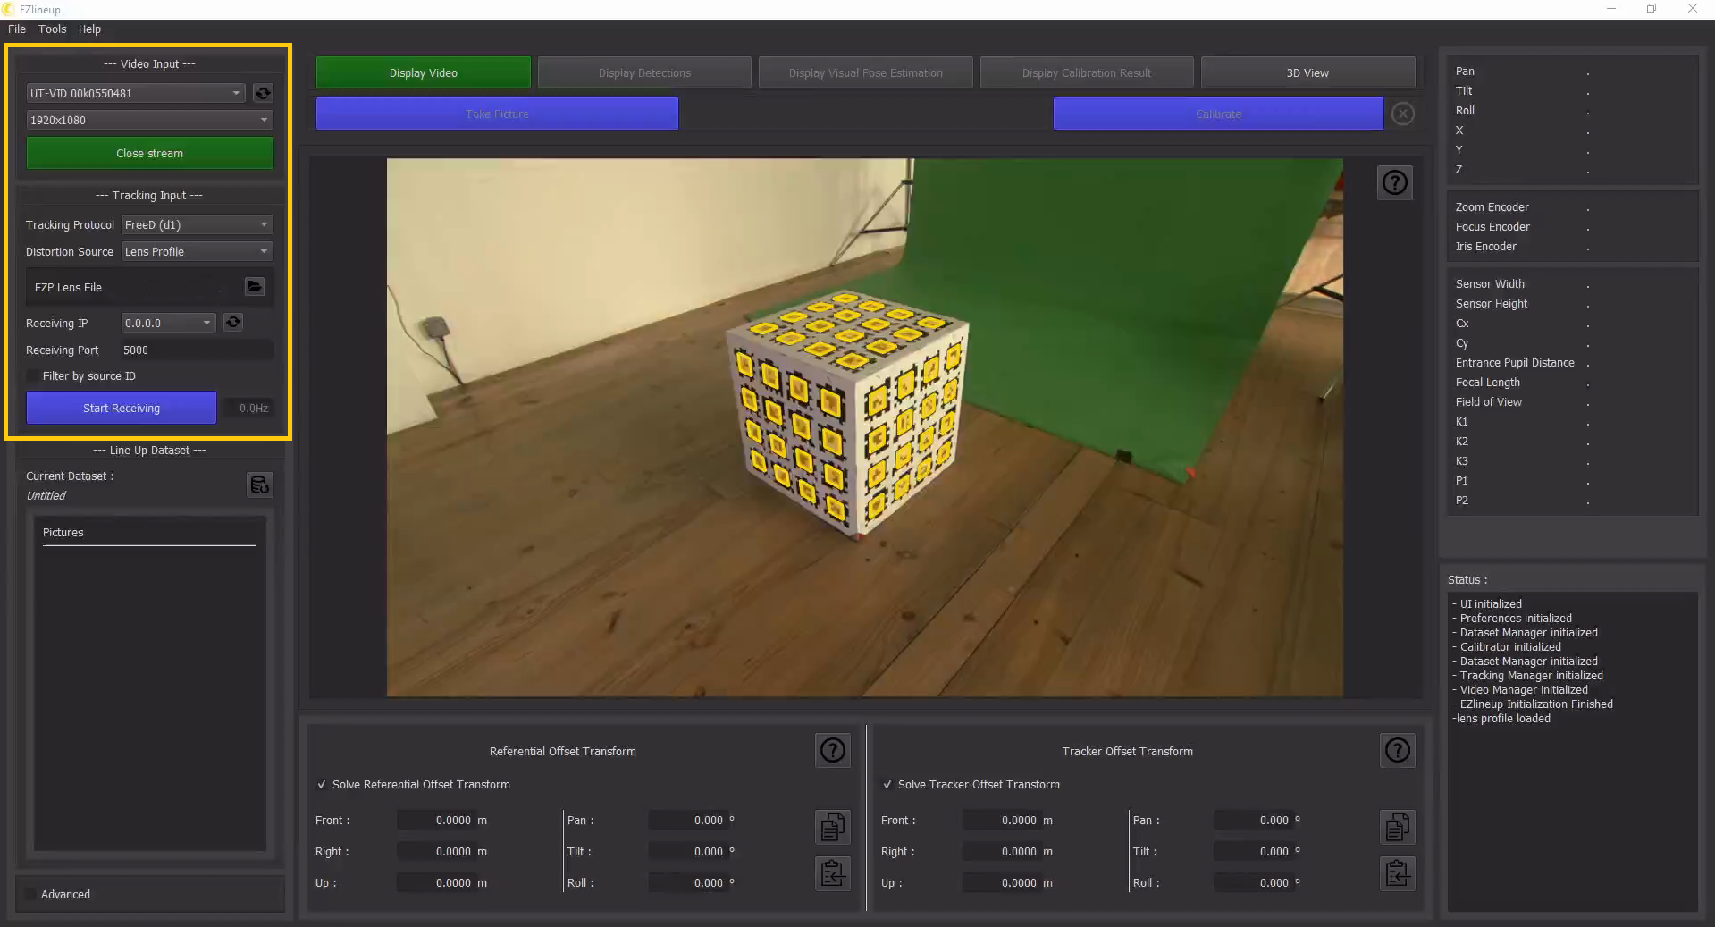1715x927 pixels.
Task: Refresh the Receiving IP list
Action: [233, 323]
